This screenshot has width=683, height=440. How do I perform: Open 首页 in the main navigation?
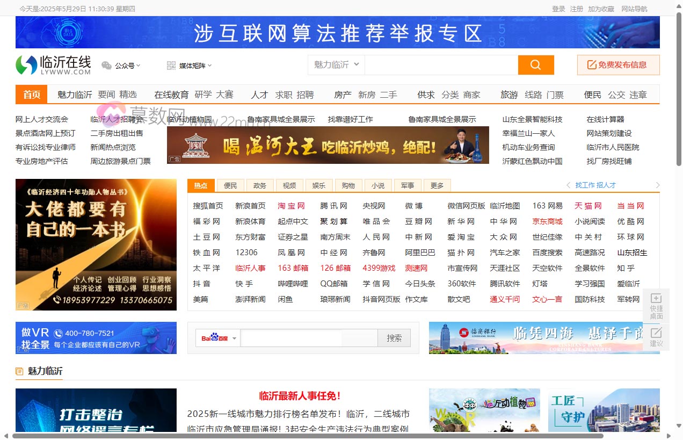(x=32, y=95)
